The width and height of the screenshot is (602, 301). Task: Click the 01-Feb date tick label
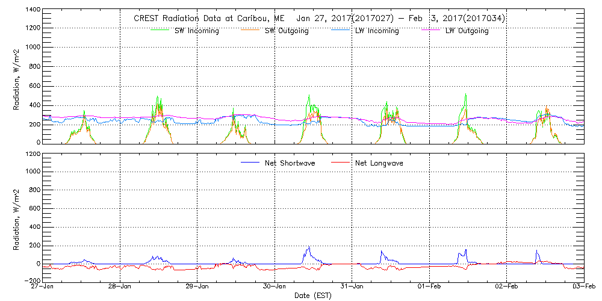[x=429, y=287]
